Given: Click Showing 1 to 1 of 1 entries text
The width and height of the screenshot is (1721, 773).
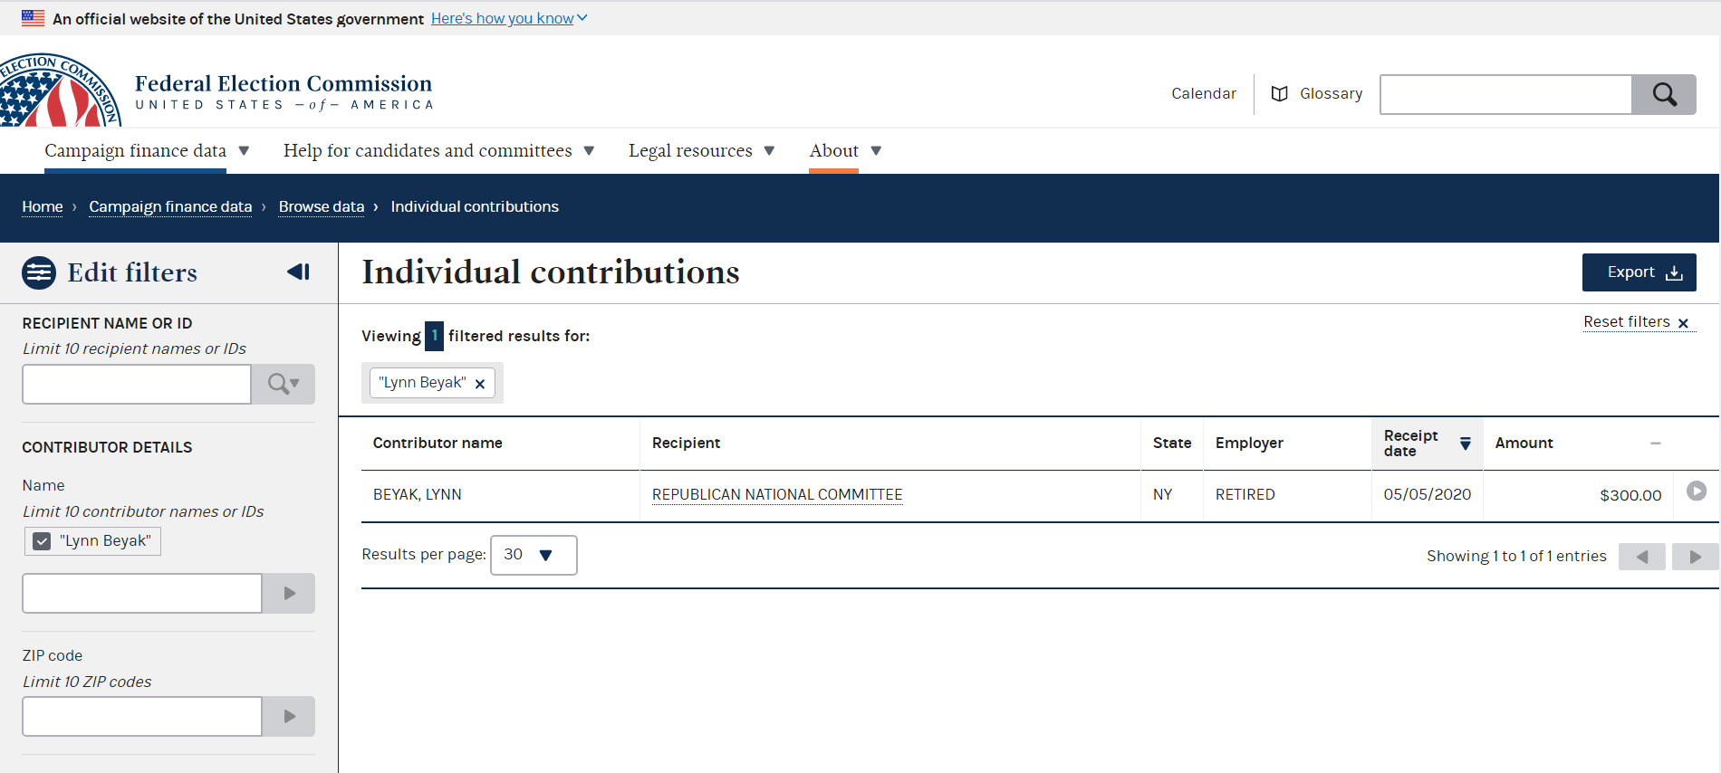Looking at the screenshot, I should [x=1516, y=556].
